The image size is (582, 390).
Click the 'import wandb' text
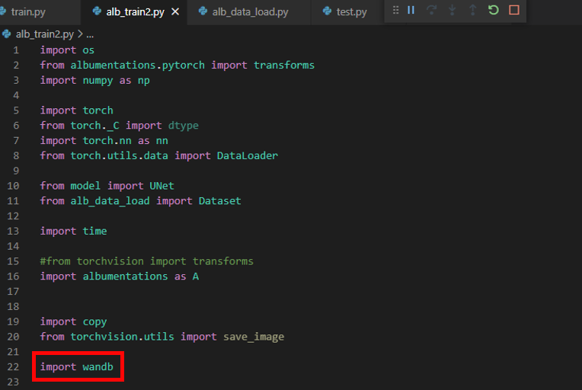point(76,367)
